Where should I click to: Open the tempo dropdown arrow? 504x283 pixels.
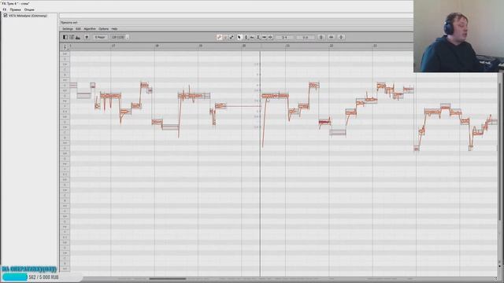128,37
